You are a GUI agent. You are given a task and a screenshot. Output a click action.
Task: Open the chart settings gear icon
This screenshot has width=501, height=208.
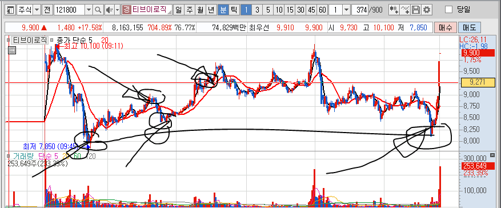coord(426,10)
